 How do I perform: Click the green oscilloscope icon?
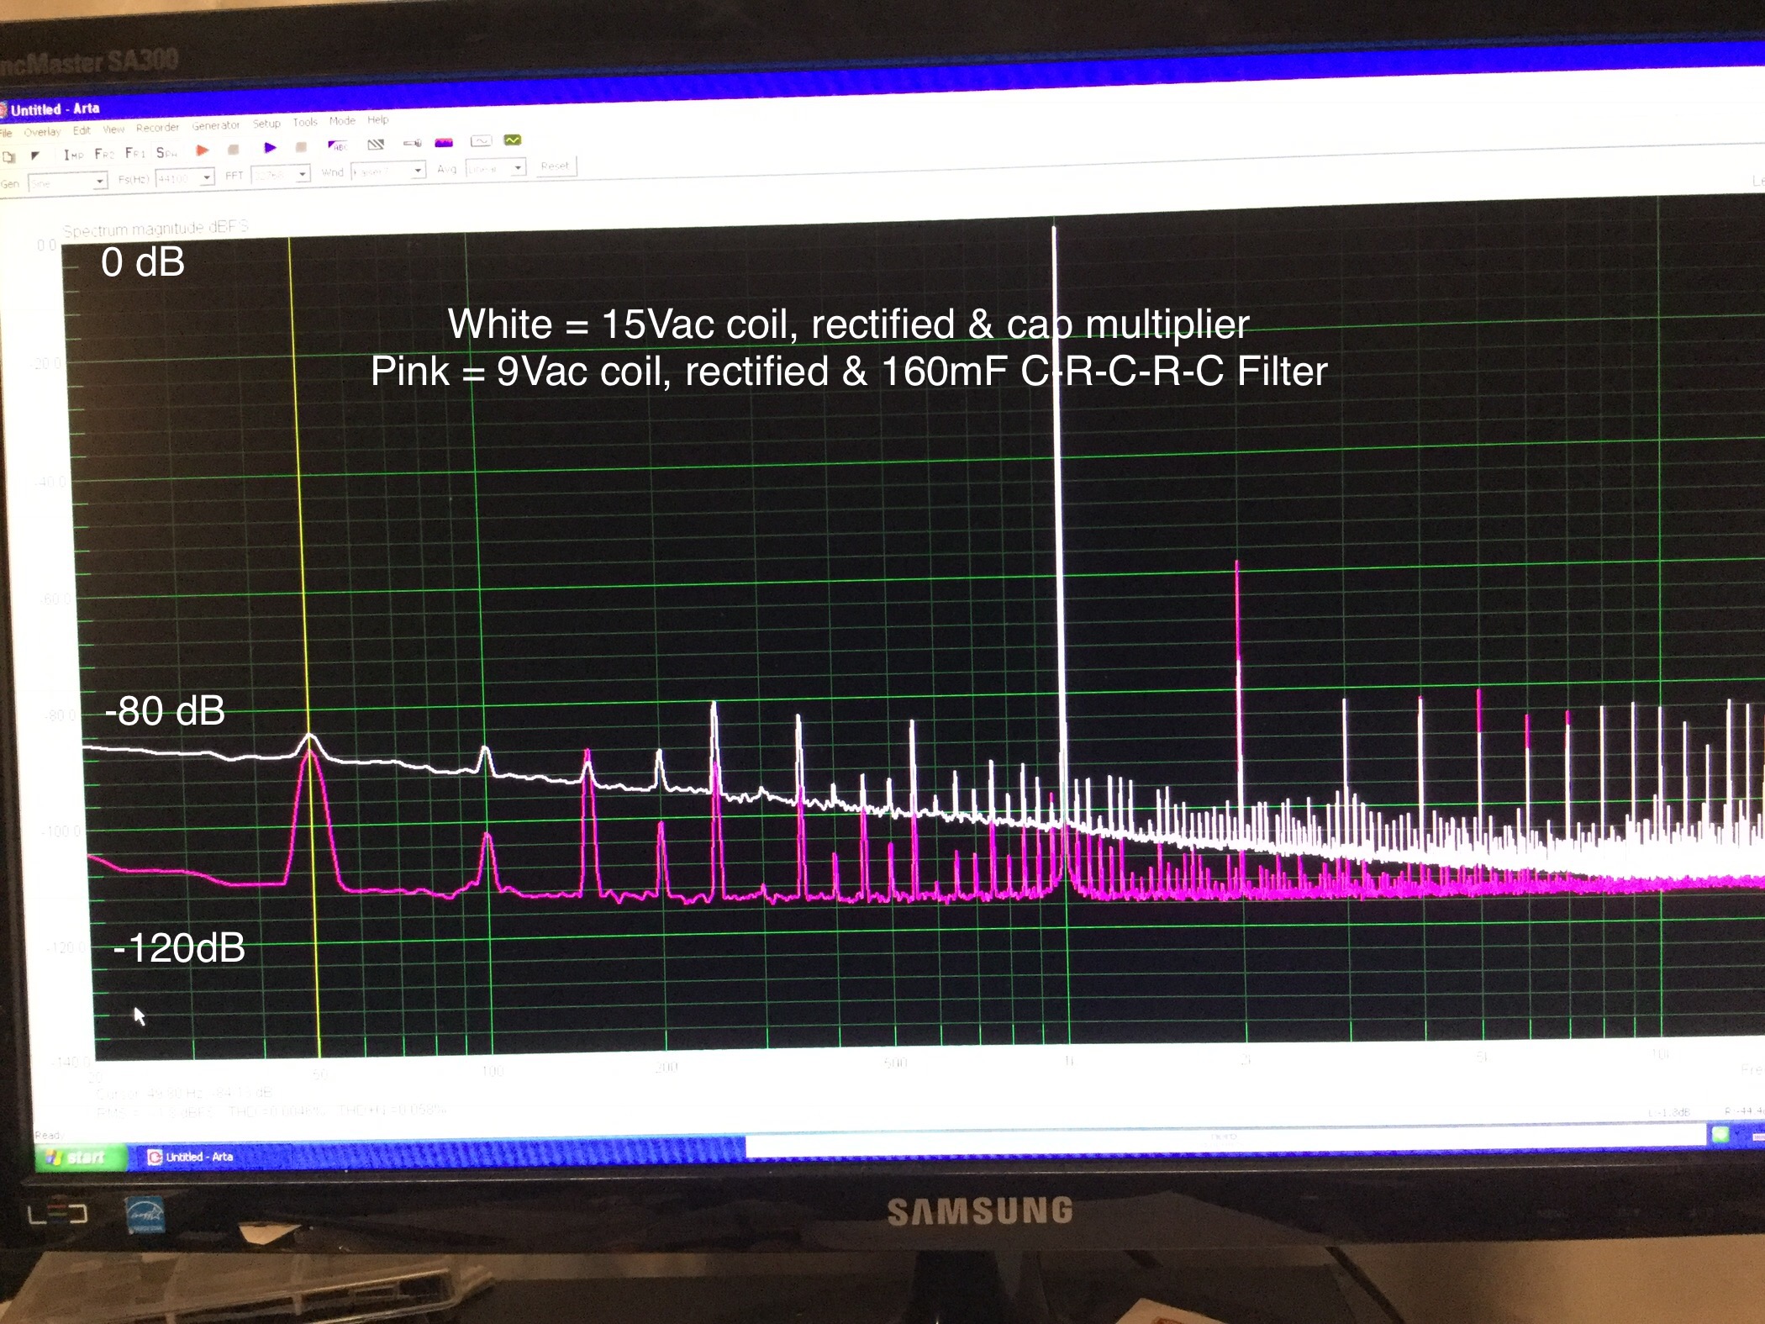[x=513, y=140]
